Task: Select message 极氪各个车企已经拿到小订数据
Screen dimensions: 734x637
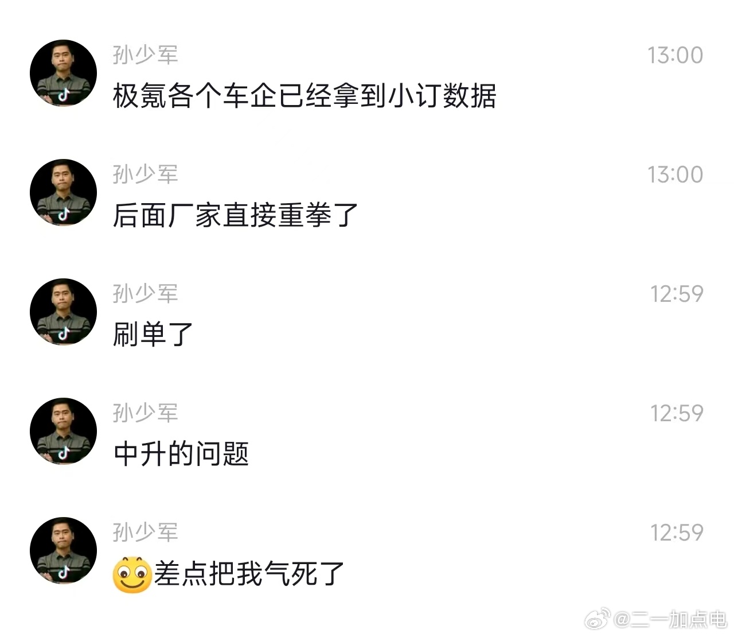Action: 304,96
